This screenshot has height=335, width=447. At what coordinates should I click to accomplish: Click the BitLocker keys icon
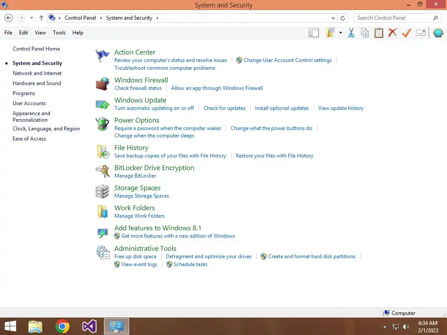click(103, 171)
